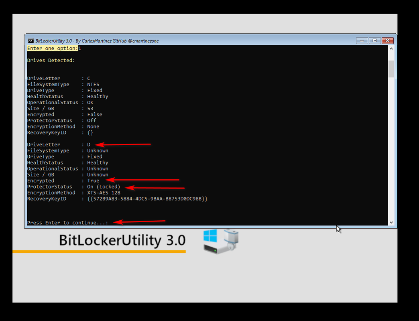Click drive letter 'D' value
Image resolution: width=419 pixels, height=321 pixels.
(x=89, y=144)
